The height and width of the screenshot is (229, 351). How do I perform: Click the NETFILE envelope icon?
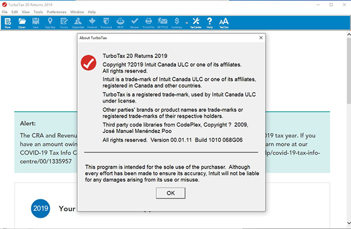(x=163, y=23)
